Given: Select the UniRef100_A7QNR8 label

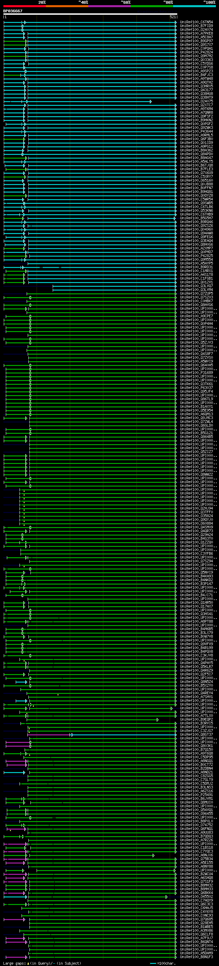Looking at the screenshot, I should pos(196,113).
